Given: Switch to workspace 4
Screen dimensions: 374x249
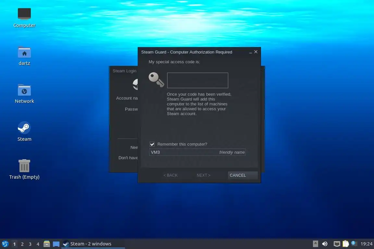Looking at the screenshot, I should (38, 244).
